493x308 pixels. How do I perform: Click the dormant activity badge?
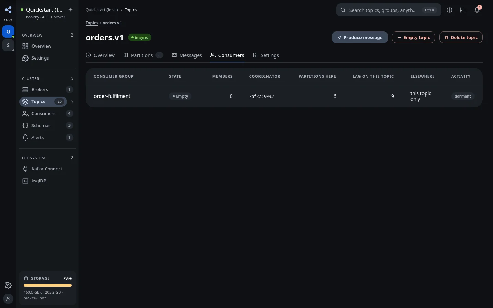(463, 96)
